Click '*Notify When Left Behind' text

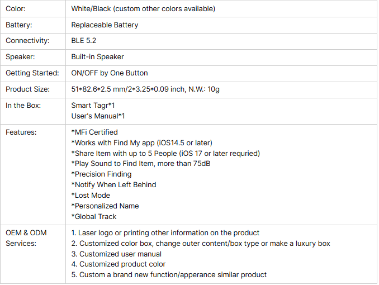pos(113,185)
